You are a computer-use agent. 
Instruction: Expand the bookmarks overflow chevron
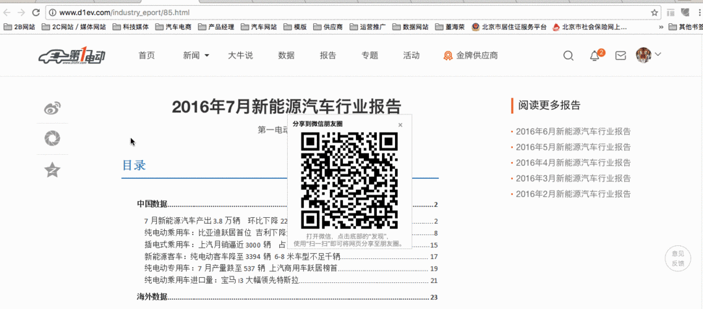coord(661,27)
